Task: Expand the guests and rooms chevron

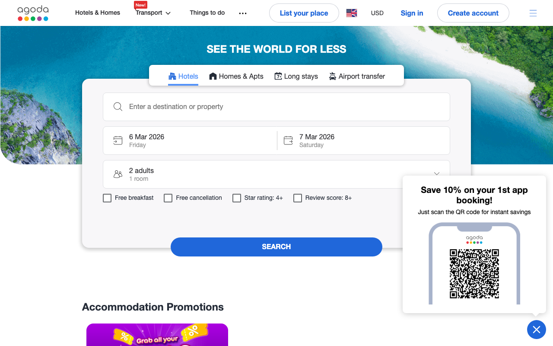Action: [x=436, y=173]
